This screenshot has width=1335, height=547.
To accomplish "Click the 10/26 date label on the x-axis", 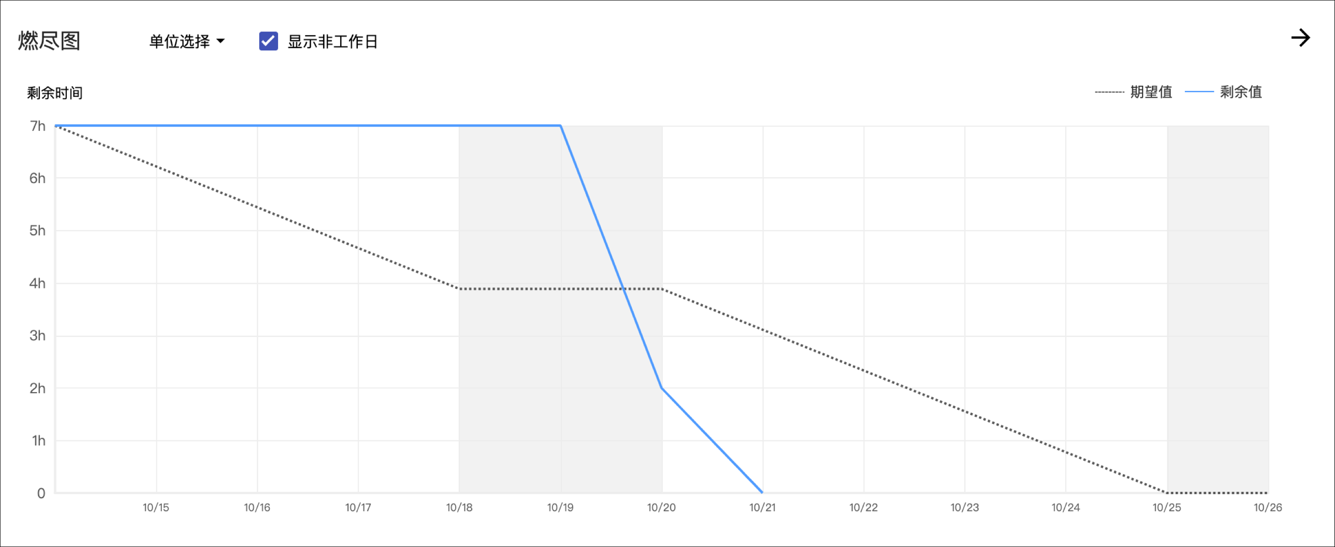I will 1268,508.
